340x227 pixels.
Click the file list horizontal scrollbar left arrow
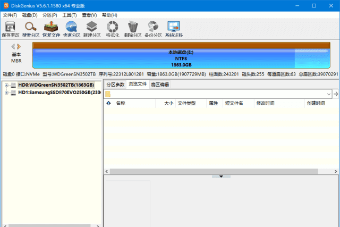tap(107, 171)
